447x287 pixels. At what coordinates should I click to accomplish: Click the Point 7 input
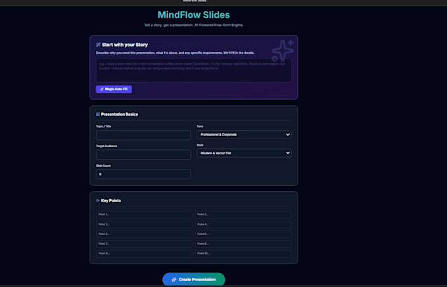[144, 244]
